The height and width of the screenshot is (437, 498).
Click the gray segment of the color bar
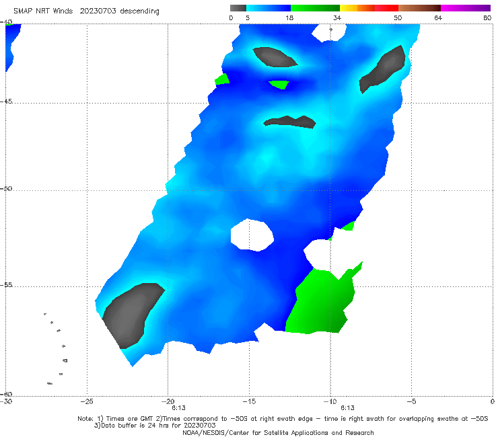238,8
